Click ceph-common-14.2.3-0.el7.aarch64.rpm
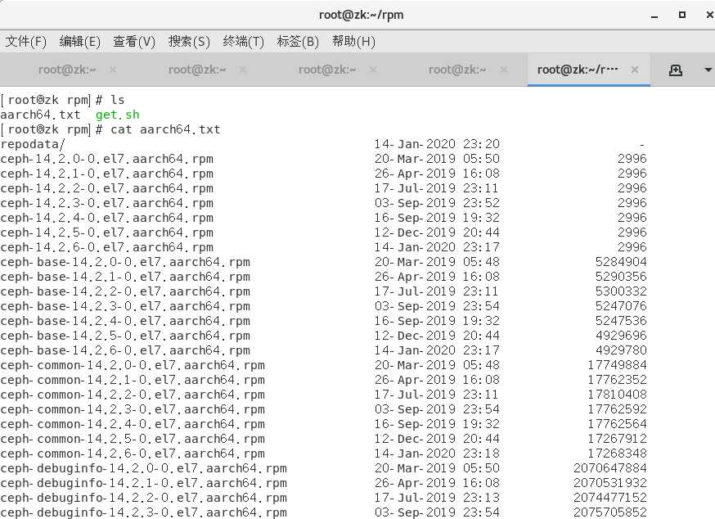This screenshot has width=715, height=519. coord(133,409)
